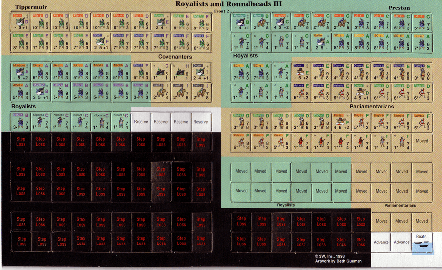Select the Murray leader counter

click(161, 22)
